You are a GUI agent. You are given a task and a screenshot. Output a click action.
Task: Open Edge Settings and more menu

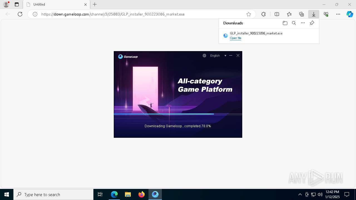[338, 14]
